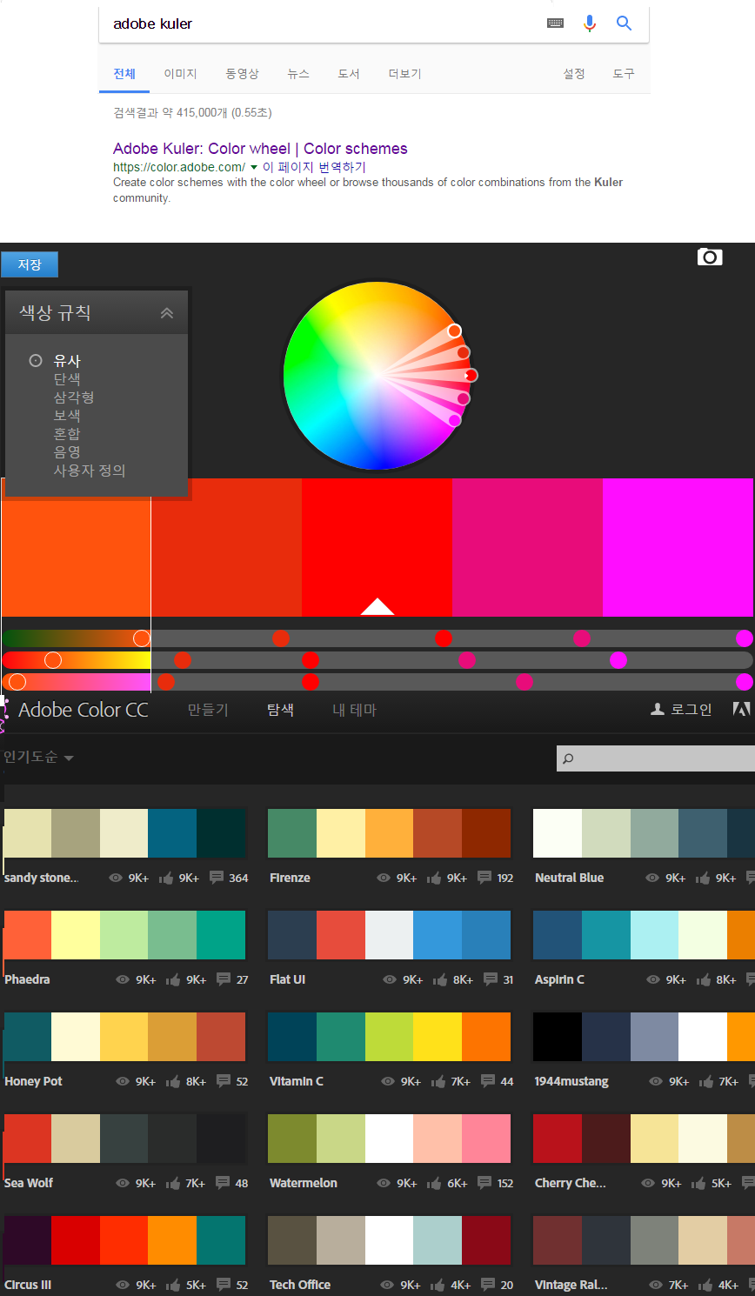Click the comments icon for Watermelon

(x=484, y=1182)
